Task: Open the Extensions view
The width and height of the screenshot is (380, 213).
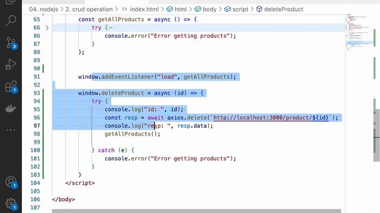Action: click(x=11, y=86)
